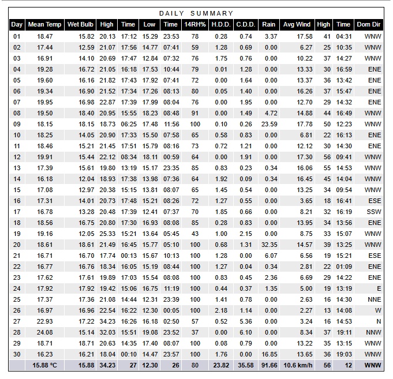Select total H.D.D. 23.82 in summary row
The height and width of the screenshot is (379, 393).
221,366
